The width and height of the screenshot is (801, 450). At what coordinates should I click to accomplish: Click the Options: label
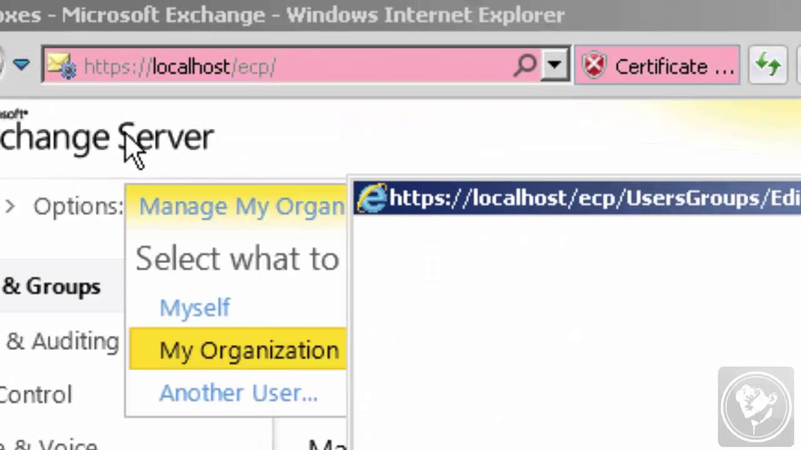coord(78,206)
